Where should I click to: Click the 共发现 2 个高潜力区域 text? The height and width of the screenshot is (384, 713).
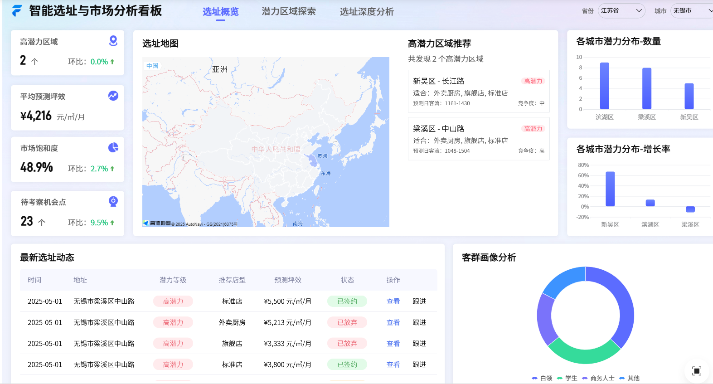coord(446,59)
